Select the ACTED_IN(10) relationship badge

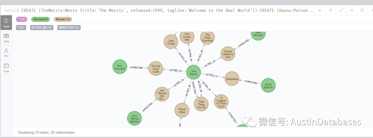click(x=42, y=28)
